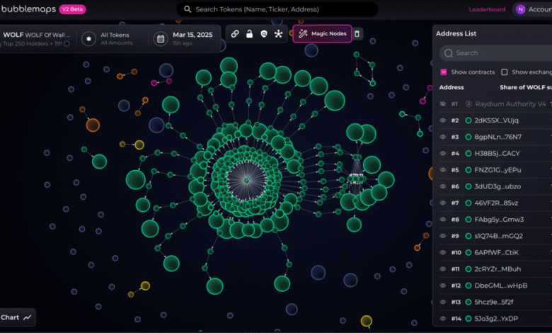Open the Account avatar menu

520,9
